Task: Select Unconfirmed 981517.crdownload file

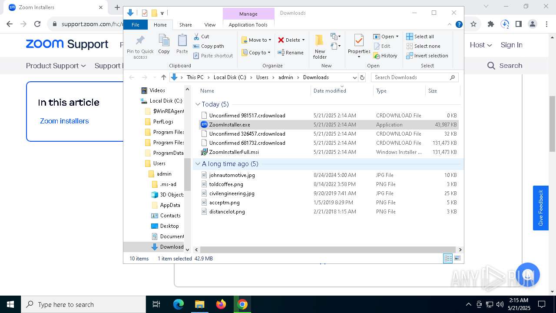Action: tap(247, 116)
